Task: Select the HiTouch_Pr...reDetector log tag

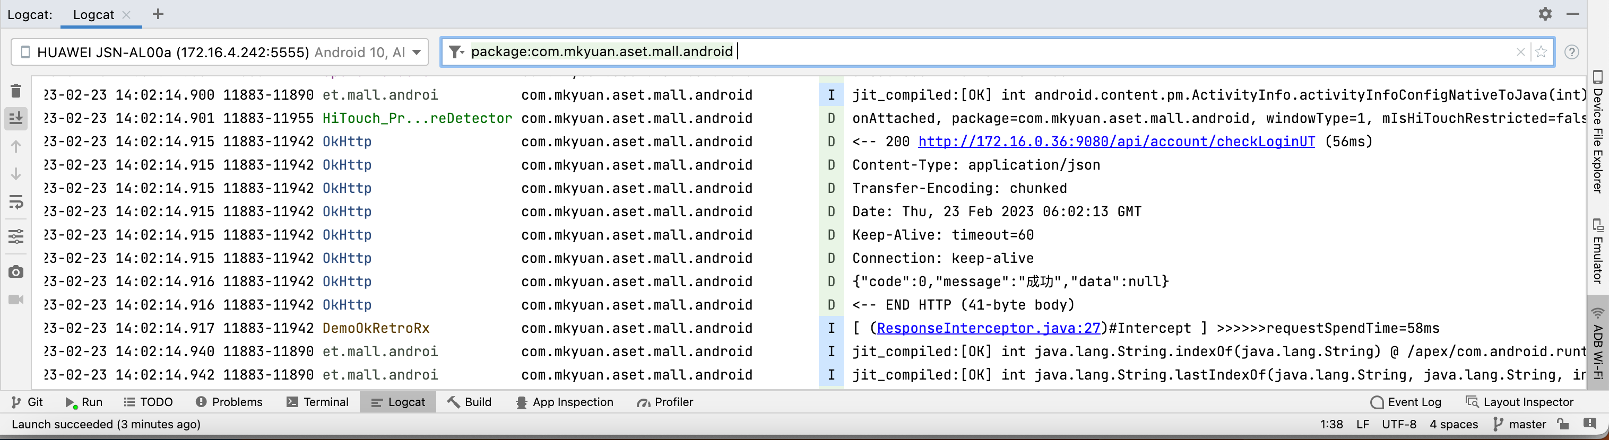Action: (417, 119)
